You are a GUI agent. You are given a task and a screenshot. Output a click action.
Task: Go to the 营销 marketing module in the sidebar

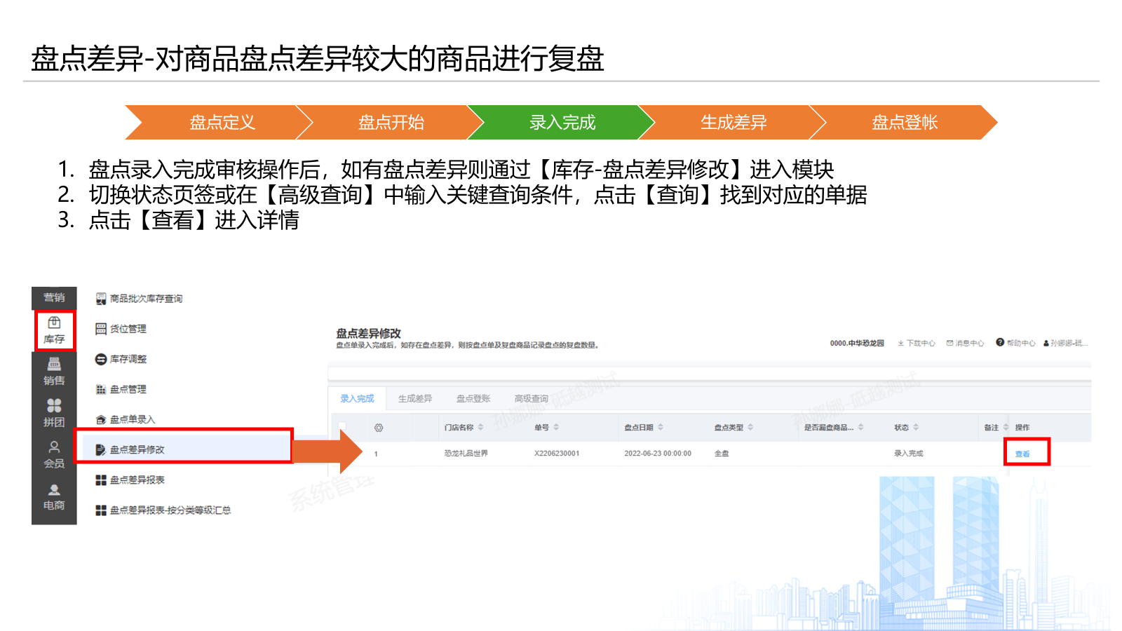(54, 297)
